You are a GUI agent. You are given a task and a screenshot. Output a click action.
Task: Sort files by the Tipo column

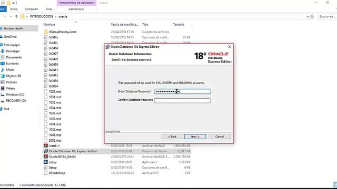pos(145,25)
